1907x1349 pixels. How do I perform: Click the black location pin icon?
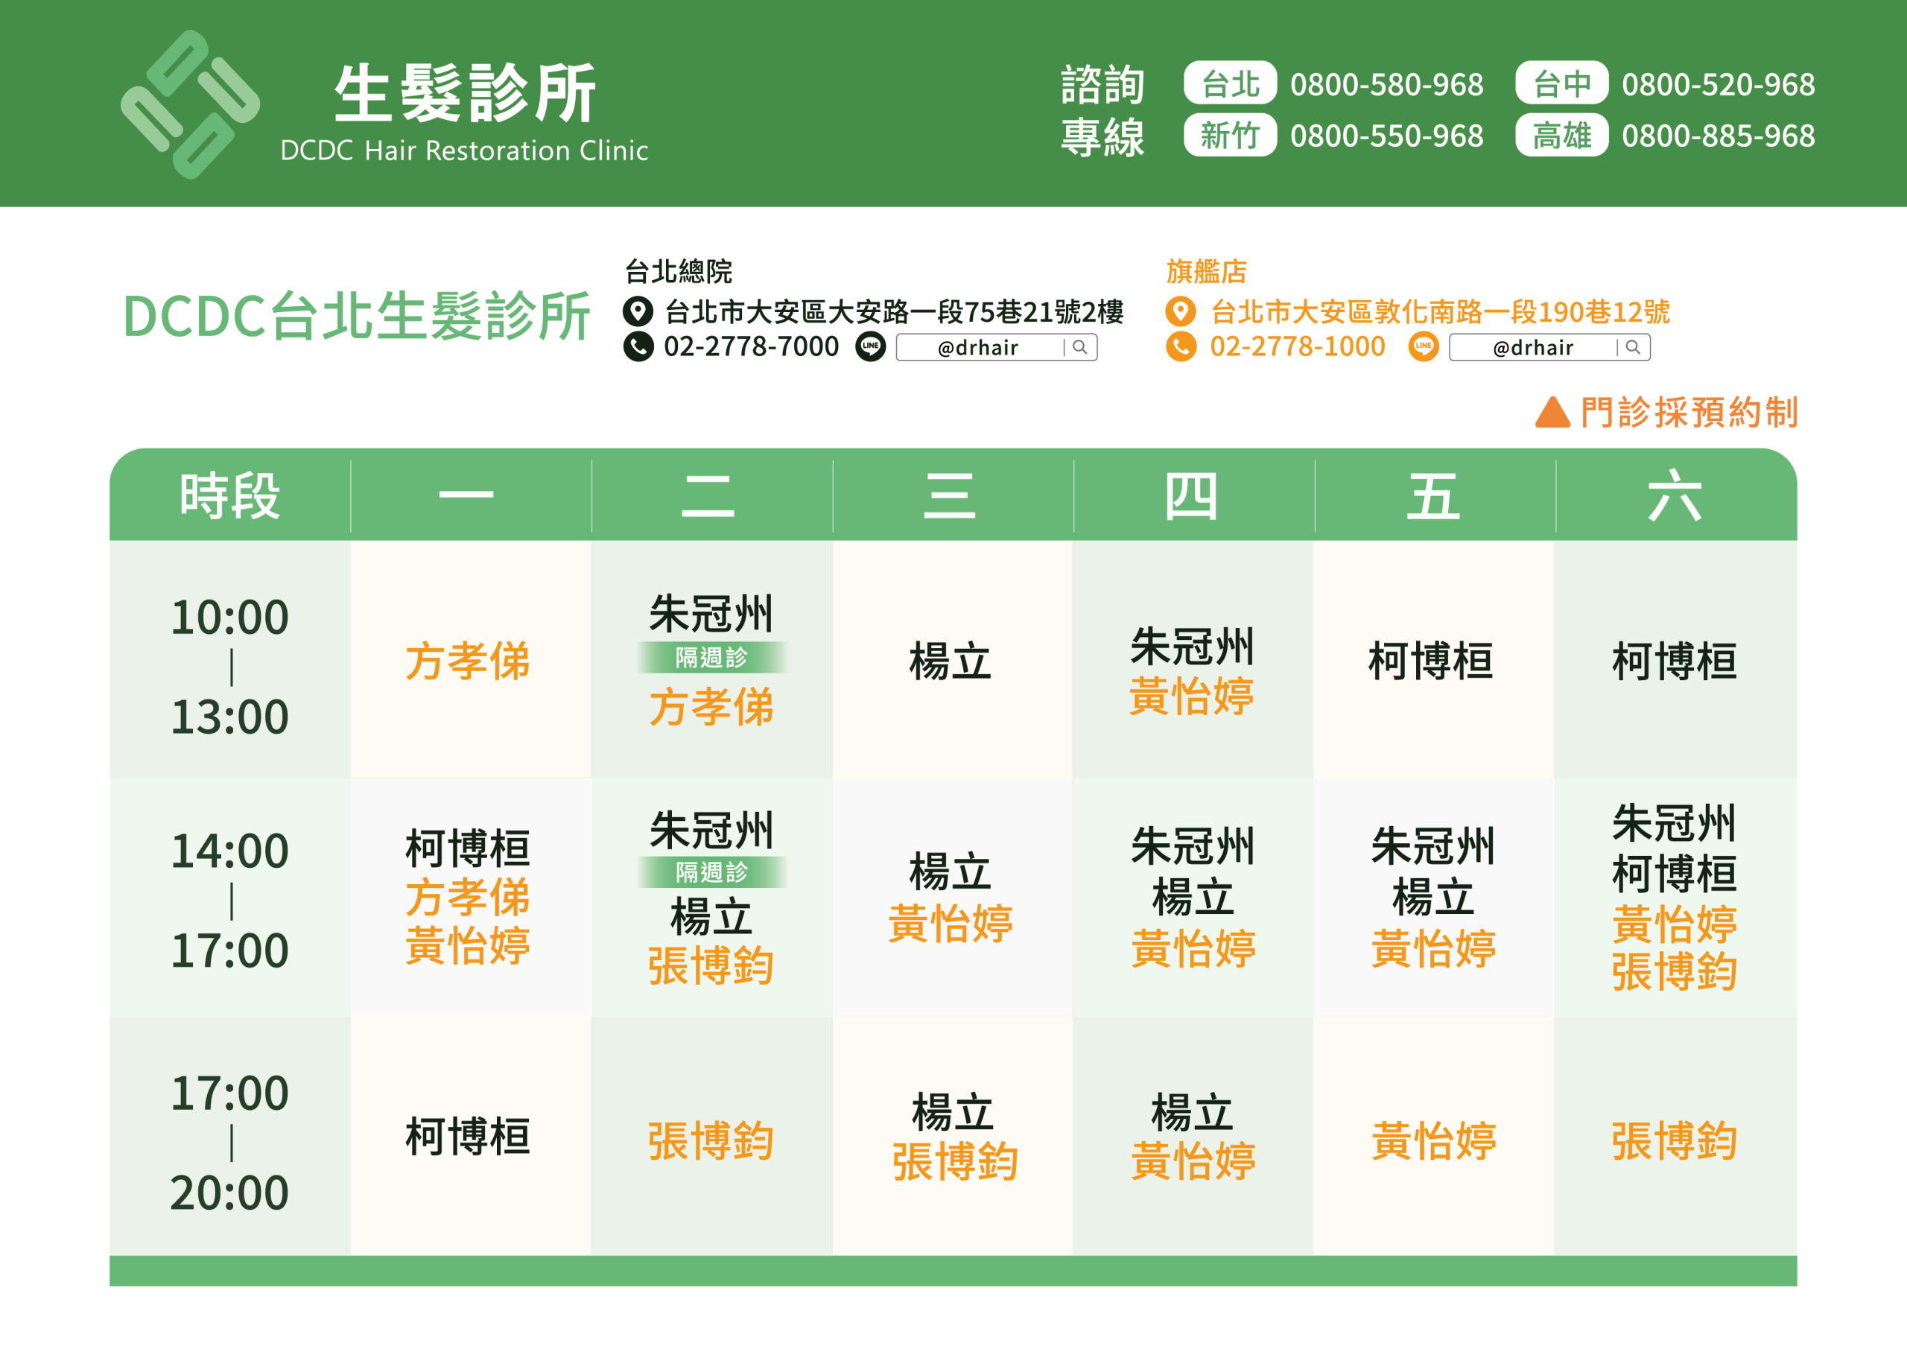pos(637,312)
